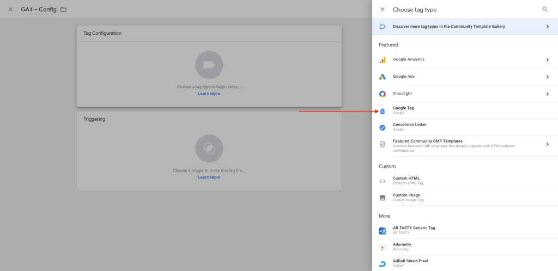The image size is (558, 271).
Task: Click the Adometry icon
Action: pyautogui.click(x=383, y=247)
